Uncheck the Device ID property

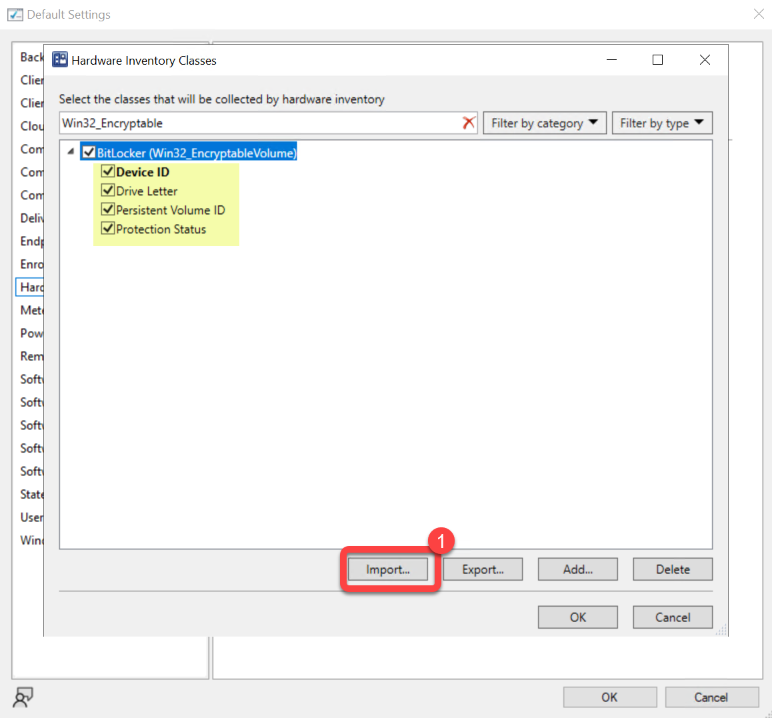(x=108, y=171)
